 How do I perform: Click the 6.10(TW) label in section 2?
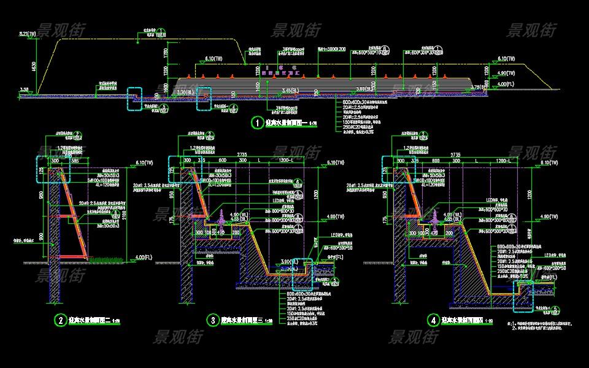(x=139, y=163)
